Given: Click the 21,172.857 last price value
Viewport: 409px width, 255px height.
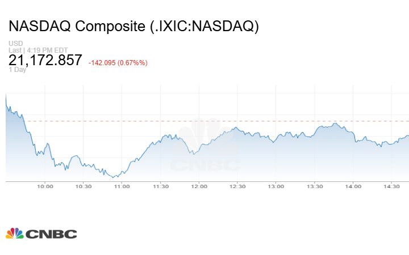Looking at the screenshot, I should coord(45,61).
